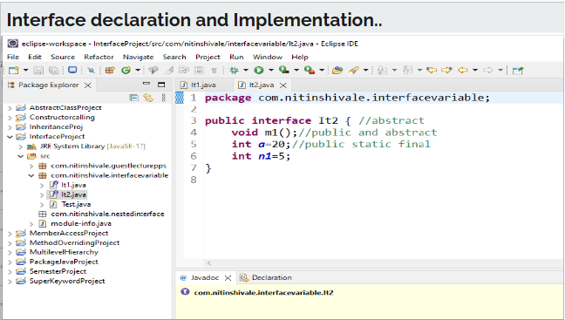
Task: Open the Run configurations dropdown arrow
Action: [x=271, y=71]
